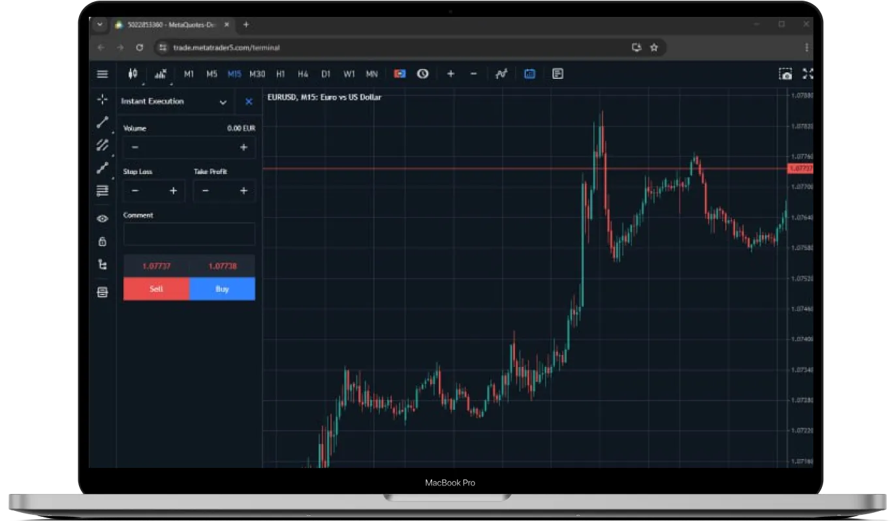Select the trend line drawing tool
Viewport: 895px width, 522px height.
coord(102,122)
